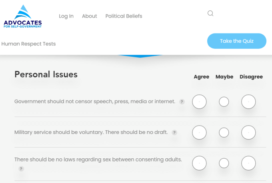Choose Maybe for voluntary military service
Screen dimensions: 272x183
coord(224,132)
